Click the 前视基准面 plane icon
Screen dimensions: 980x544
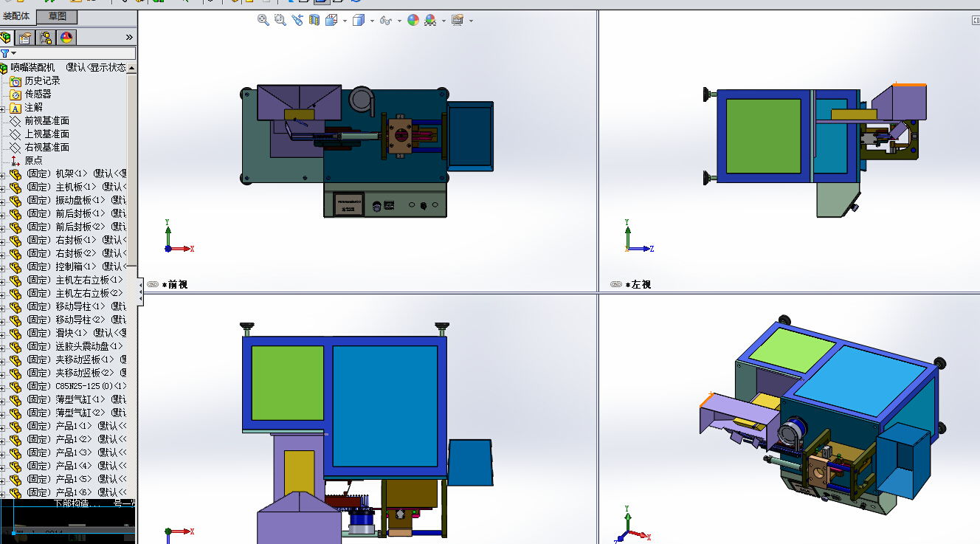click(x=15, y=121)
